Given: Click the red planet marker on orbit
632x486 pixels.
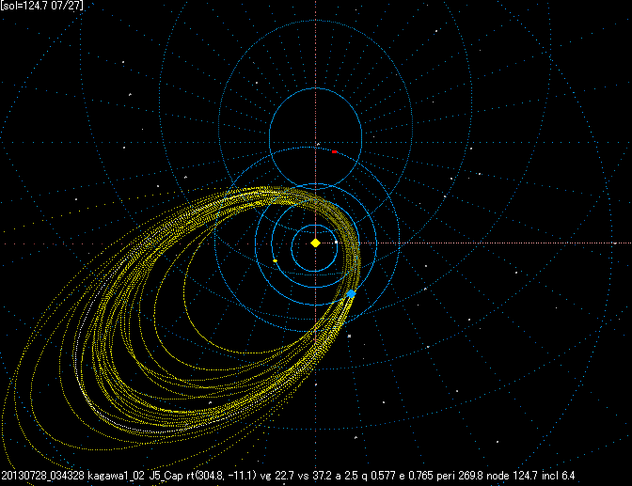Looking at the screenshot, I should point(334,152).
